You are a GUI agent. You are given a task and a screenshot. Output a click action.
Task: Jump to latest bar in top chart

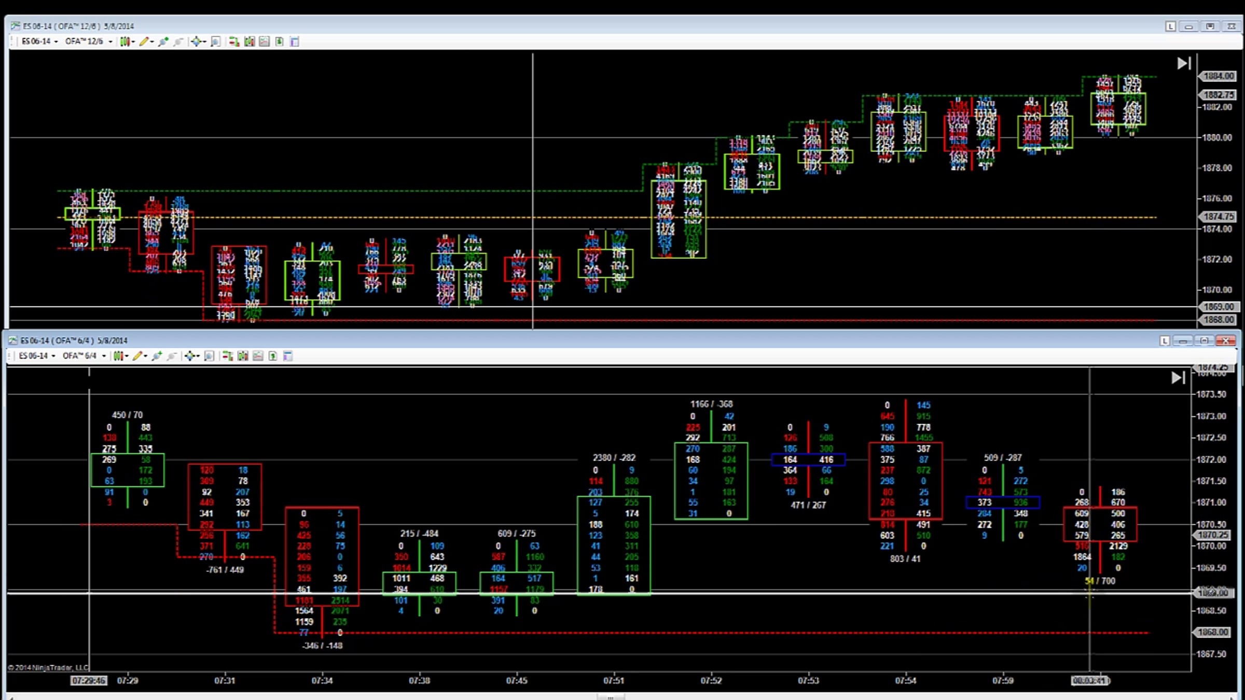click(x=1183, y=63)
